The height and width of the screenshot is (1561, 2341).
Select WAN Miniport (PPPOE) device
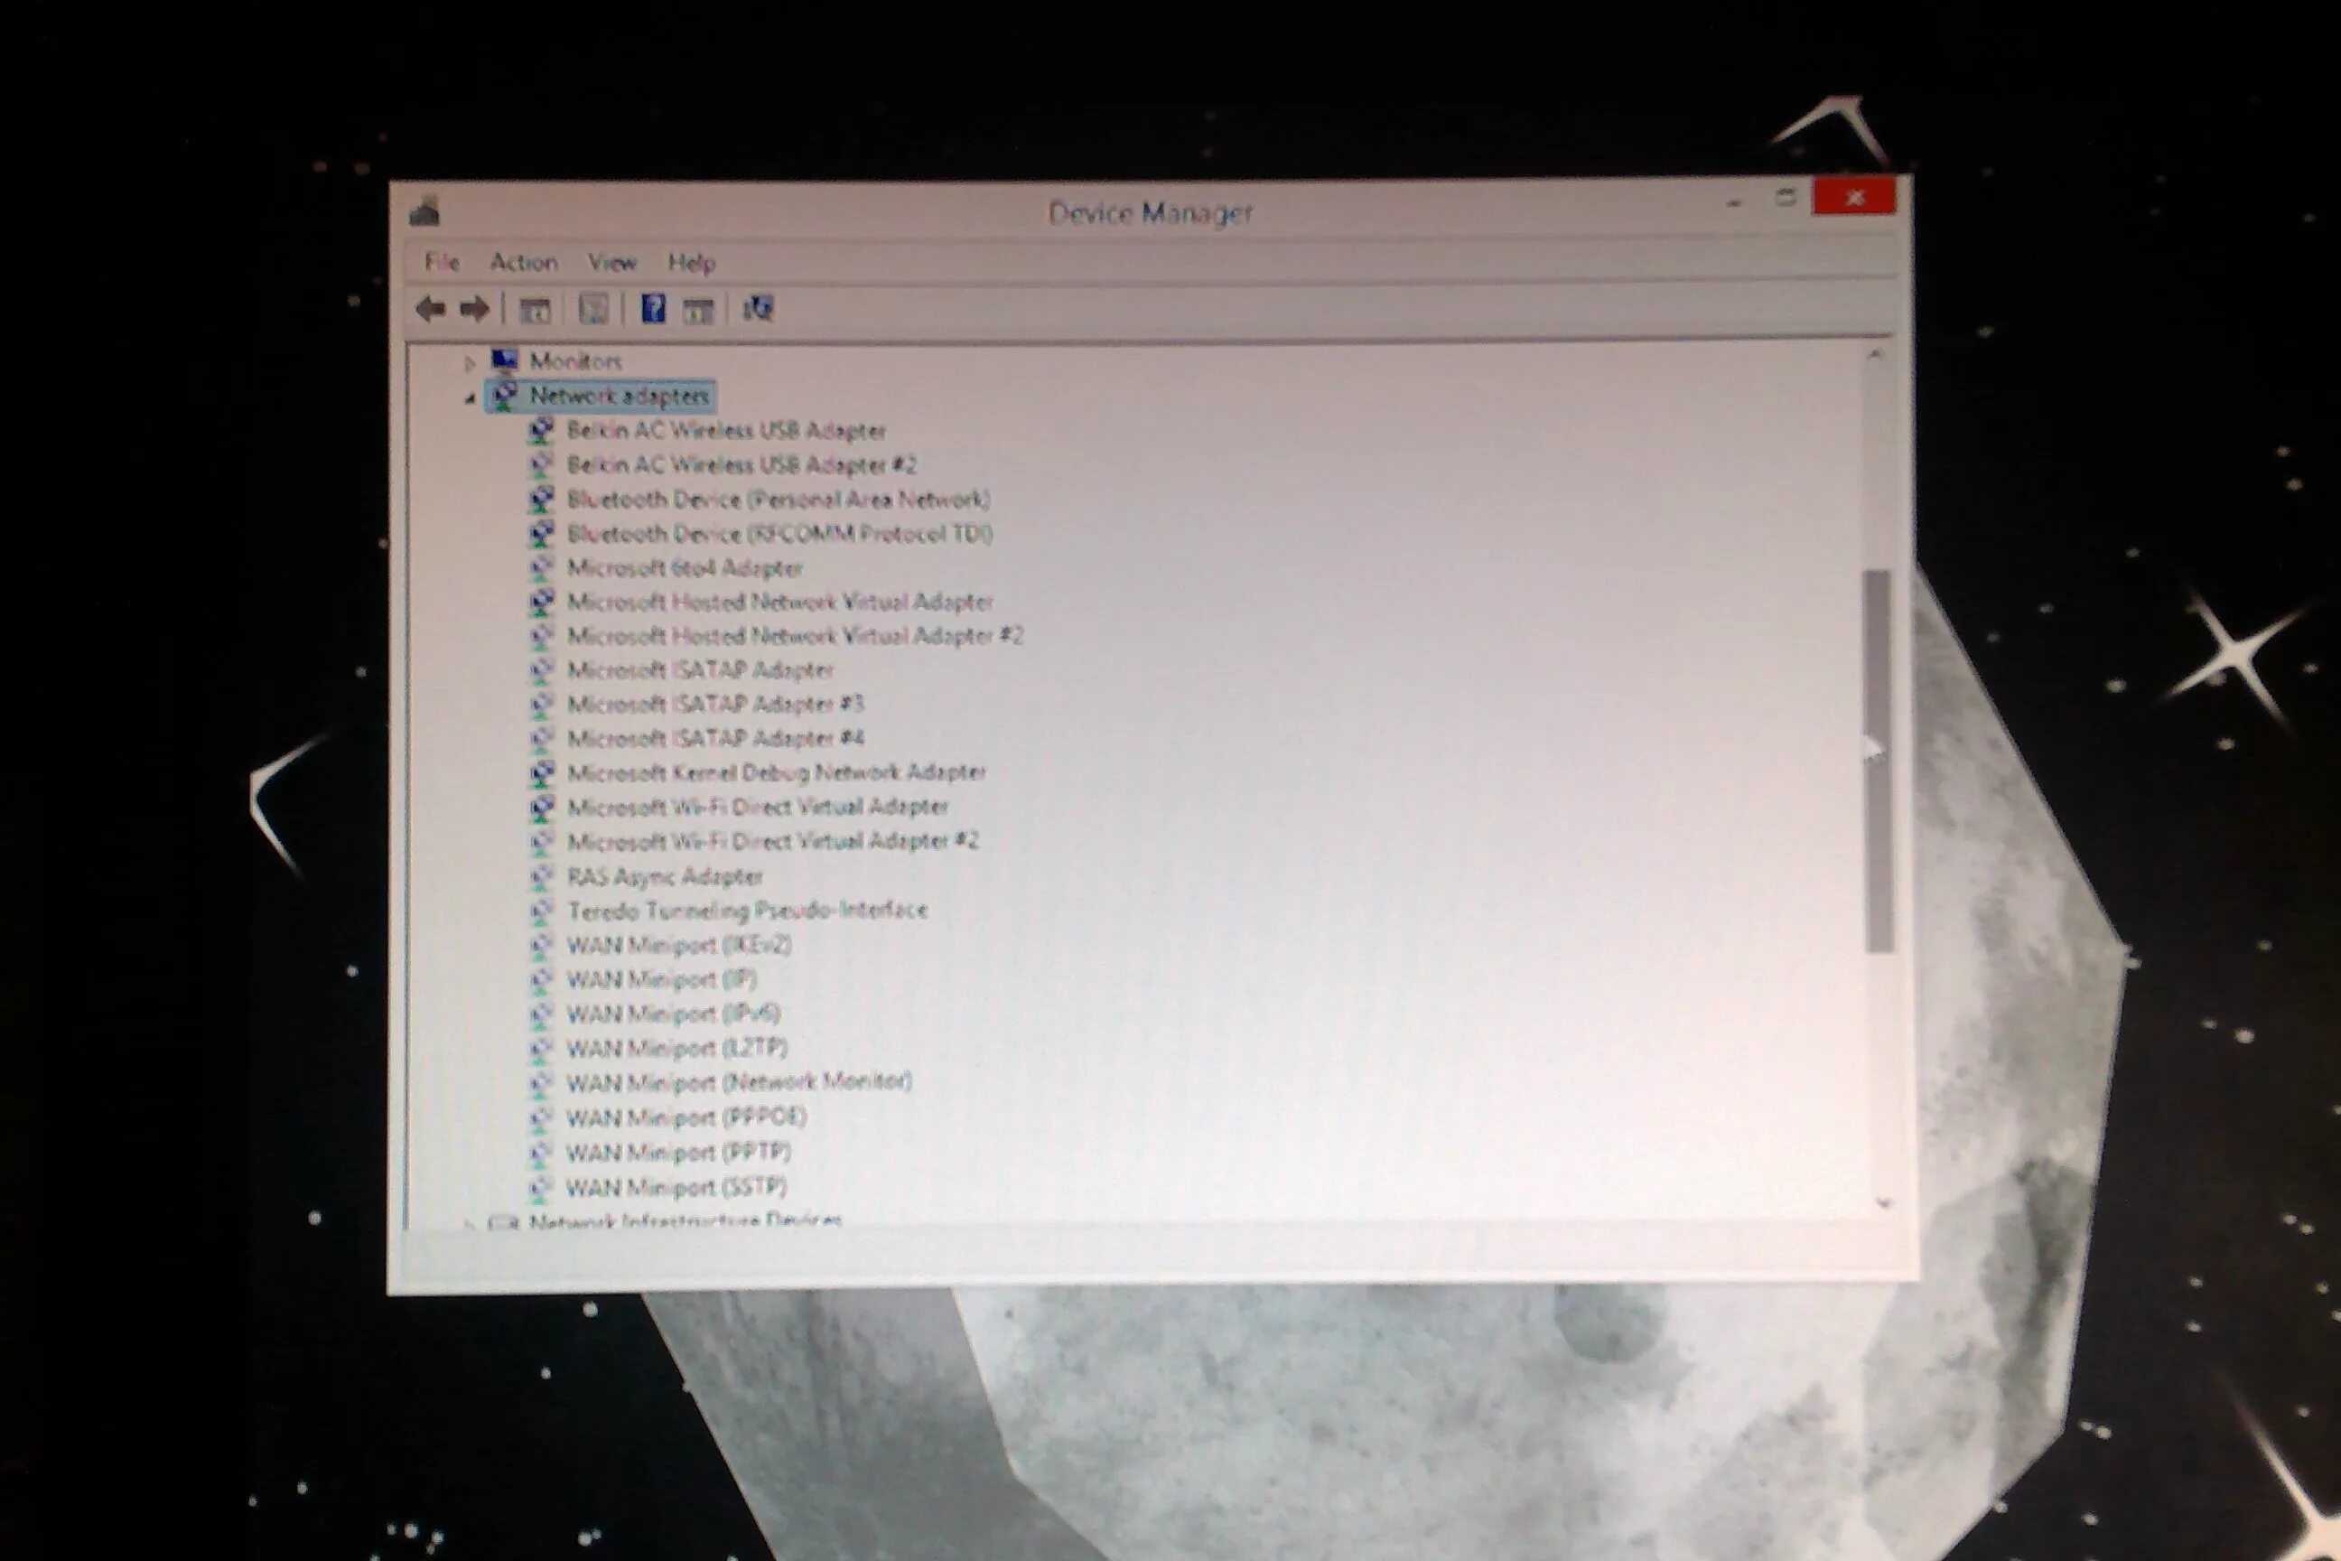(686, 1117)
